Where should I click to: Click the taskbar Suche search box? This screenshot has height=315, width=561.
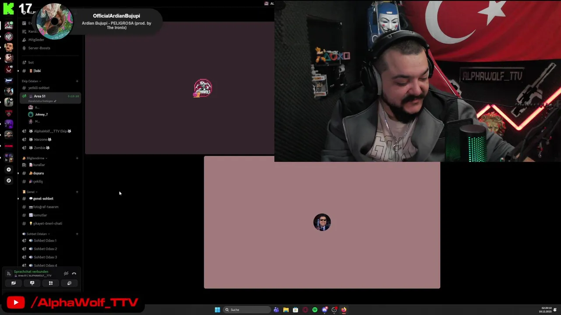tap(246, 310)
